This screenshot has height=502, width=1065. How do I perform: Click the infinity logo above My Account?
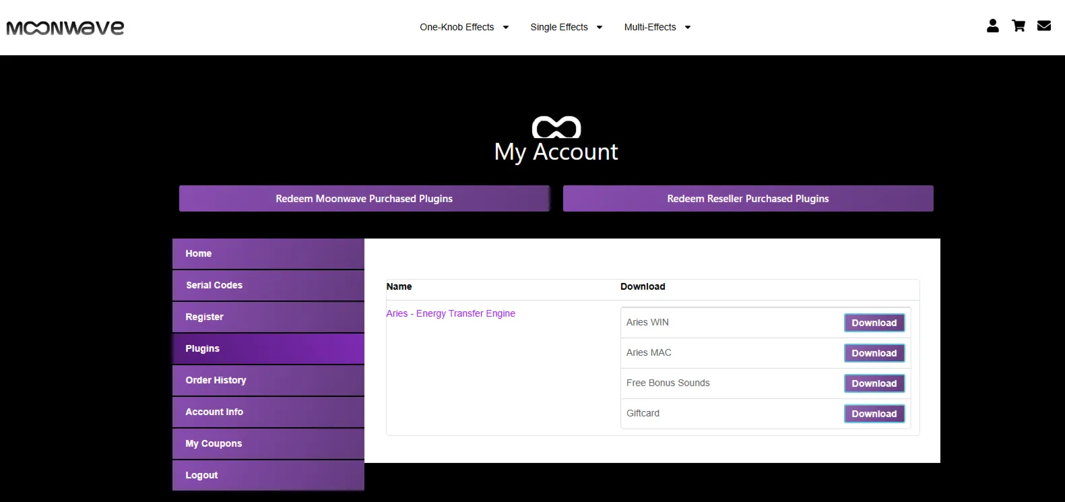pyautogui.click(x=556, y=127)
